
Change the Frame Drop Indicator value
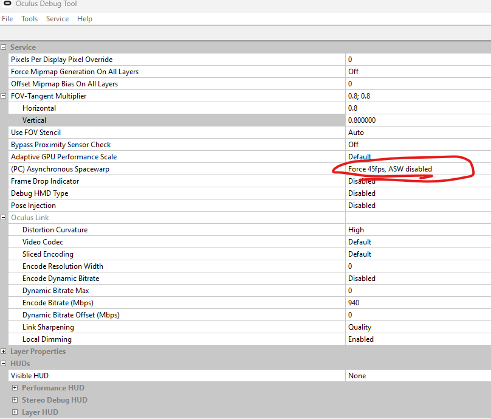tap(418, 181)
